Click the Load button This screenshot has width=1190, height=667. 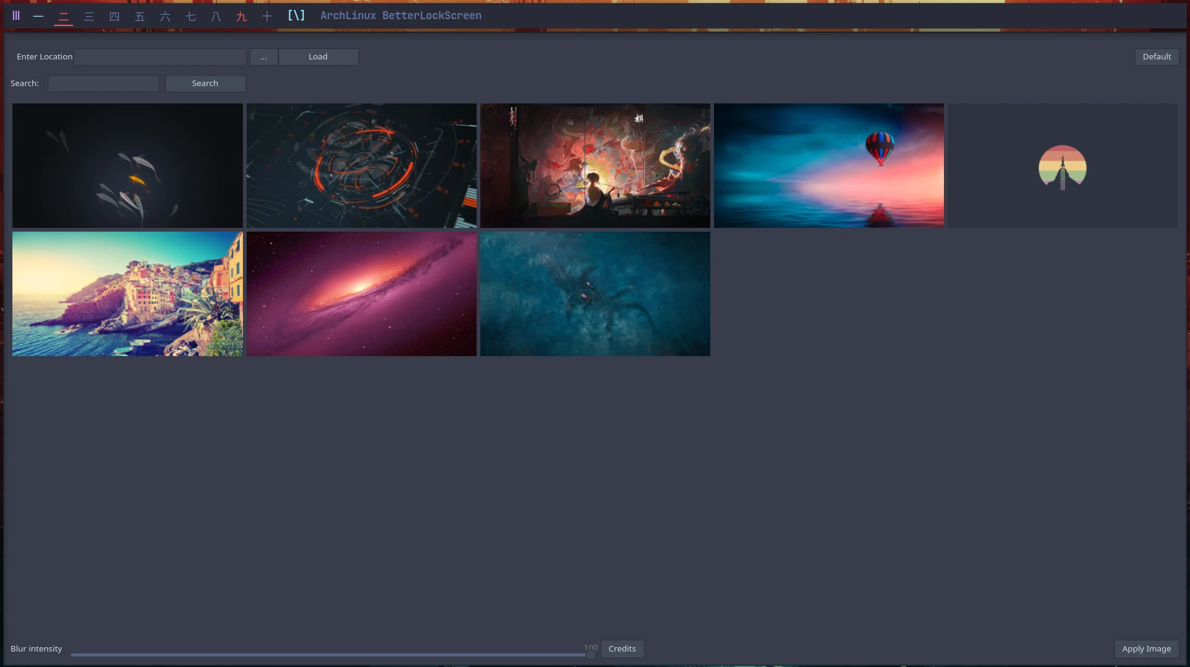pos(318,57)
